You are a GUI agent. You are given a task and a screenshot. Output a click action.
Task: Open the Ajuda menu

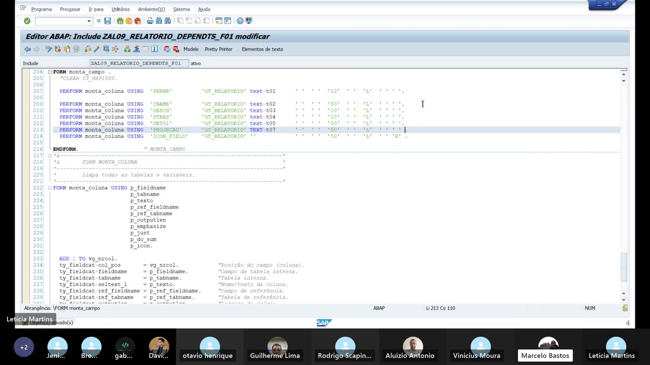coord(204,9)
